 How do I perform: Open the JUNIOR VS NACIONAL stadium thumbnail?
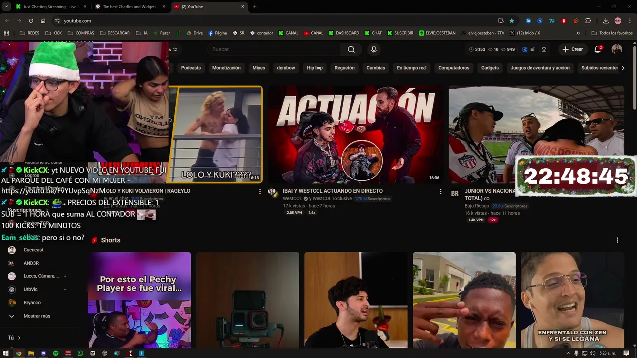coord(536,134)
